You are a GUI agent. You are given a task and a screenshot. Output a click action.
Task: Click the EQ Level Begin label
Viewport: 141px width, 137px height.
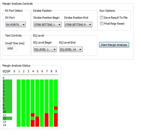pyautogui.click(x=42, y=42)
